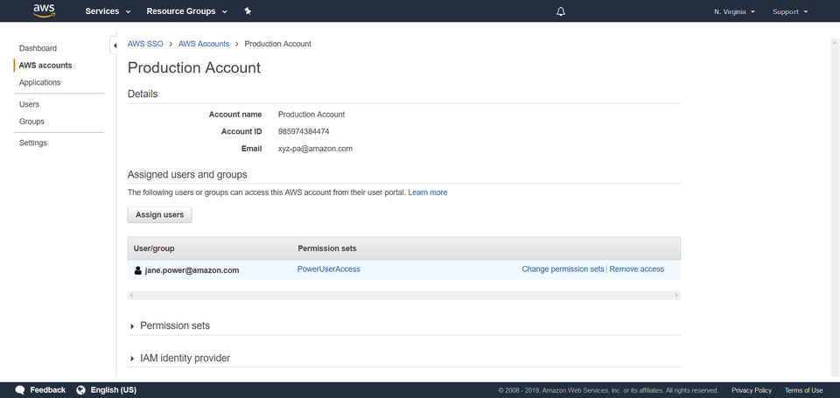Viewport: 840px width, 398px height.
Task: Open the Services dropdown menu
Action: (108, 11)
